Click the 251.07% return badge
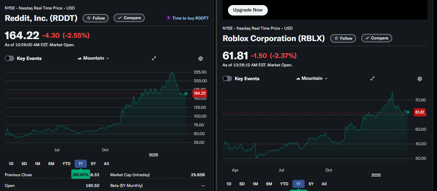The height and width of the screenshot is (191, 437). tap(81, 174)
